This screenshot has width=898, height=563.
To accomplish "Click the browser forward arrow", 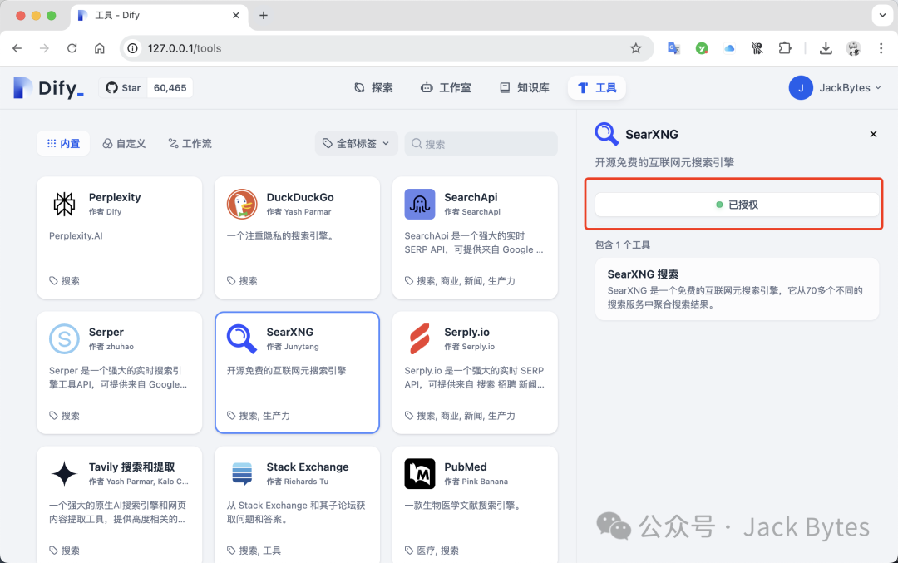I will 44,48.
